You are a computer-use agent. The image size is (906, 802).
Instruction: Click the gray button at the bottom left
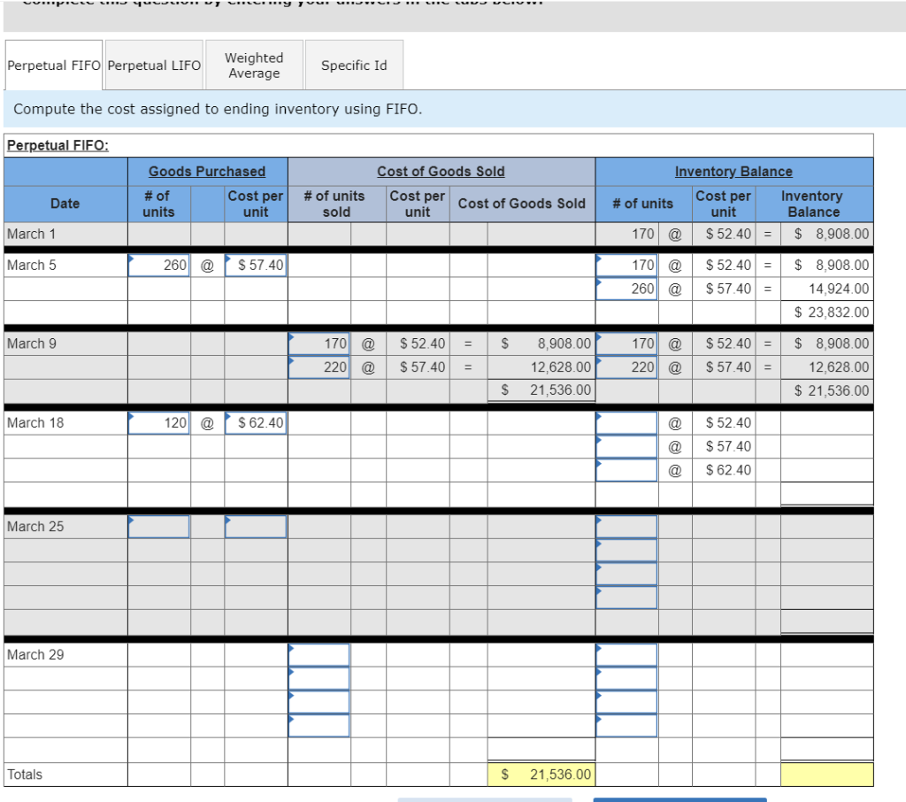point(484,798)
